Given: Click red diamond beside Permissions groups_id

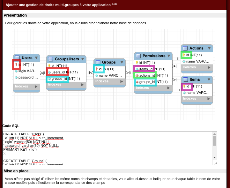Looking at the screenshot, I should coord(137,82).
